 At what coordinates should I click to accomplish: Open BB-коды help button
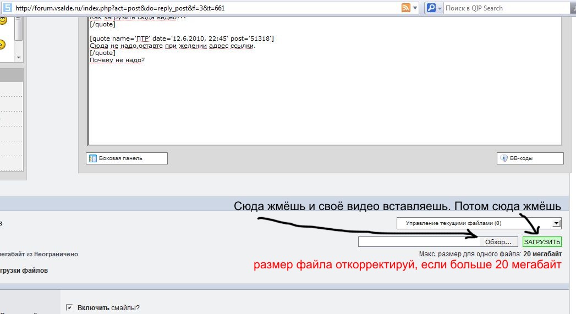pyautogui.click(x=530, y=158)
